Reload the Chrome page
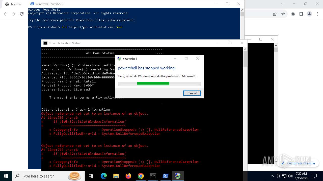The height and width of the screenshot is (181, 323). (22, 14)
